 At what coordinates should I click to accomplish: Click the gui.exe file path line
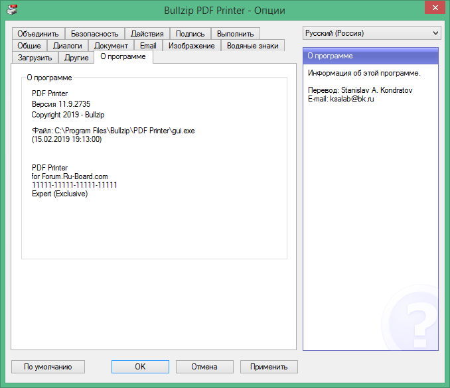(113, 131)
